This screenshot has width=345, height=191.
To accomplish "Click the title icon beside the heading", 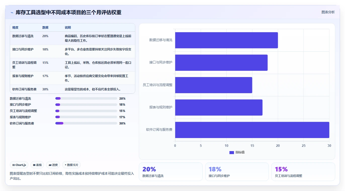I will coord(12,13).
